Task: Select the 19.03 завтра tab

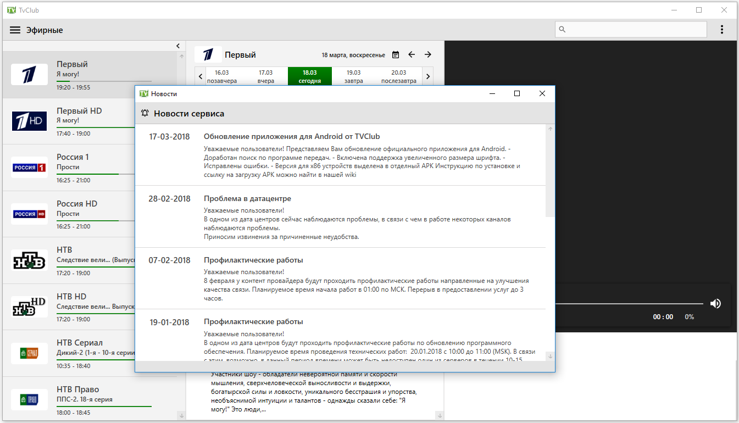Action: (x=354, y=76)
